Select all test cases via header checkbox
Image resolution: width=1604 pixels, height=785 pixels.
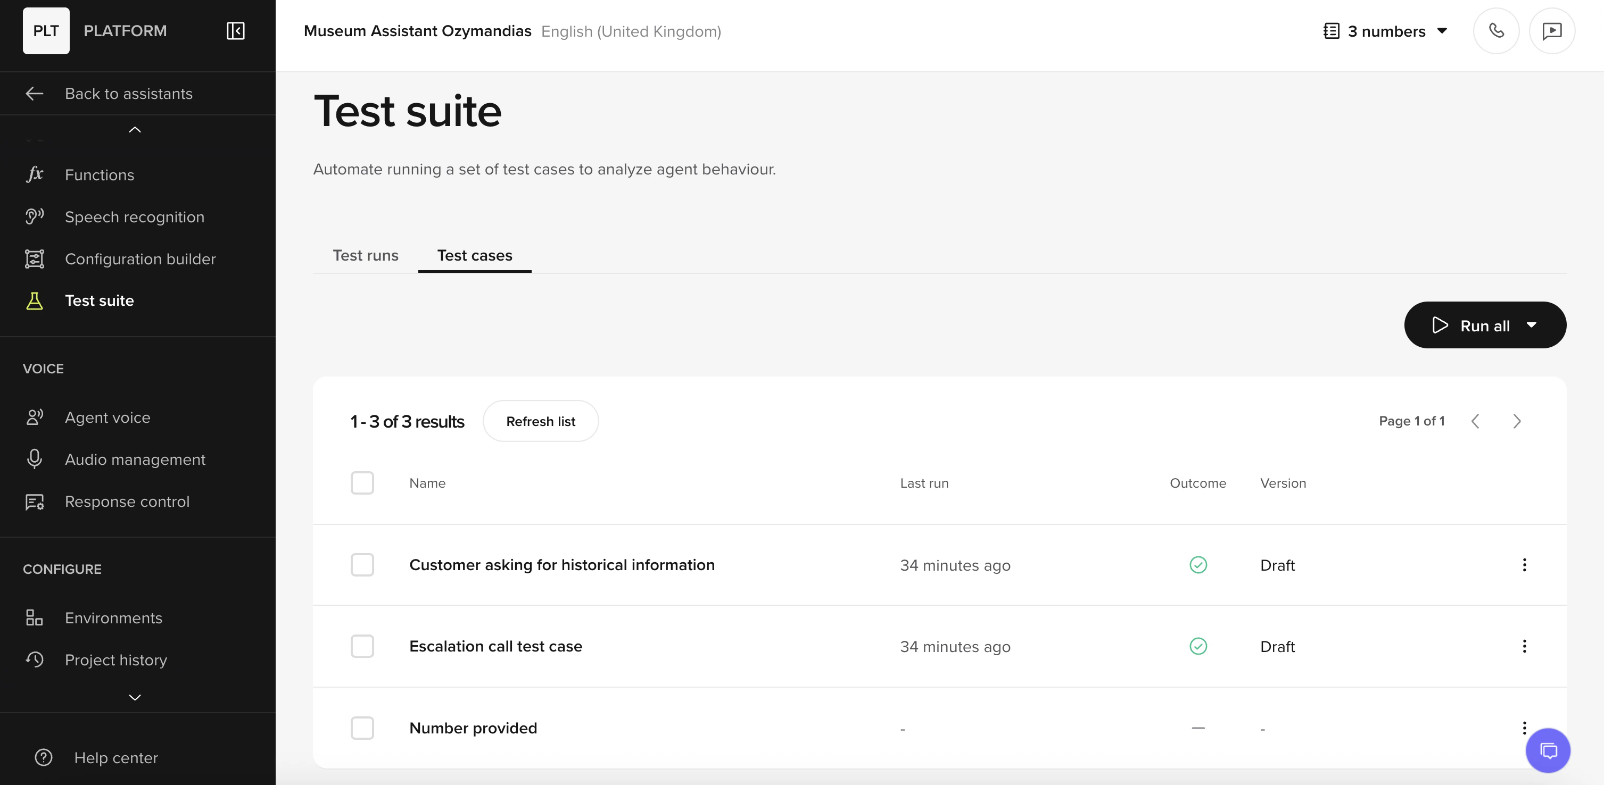pyautogui.click(x=362, y=483)
